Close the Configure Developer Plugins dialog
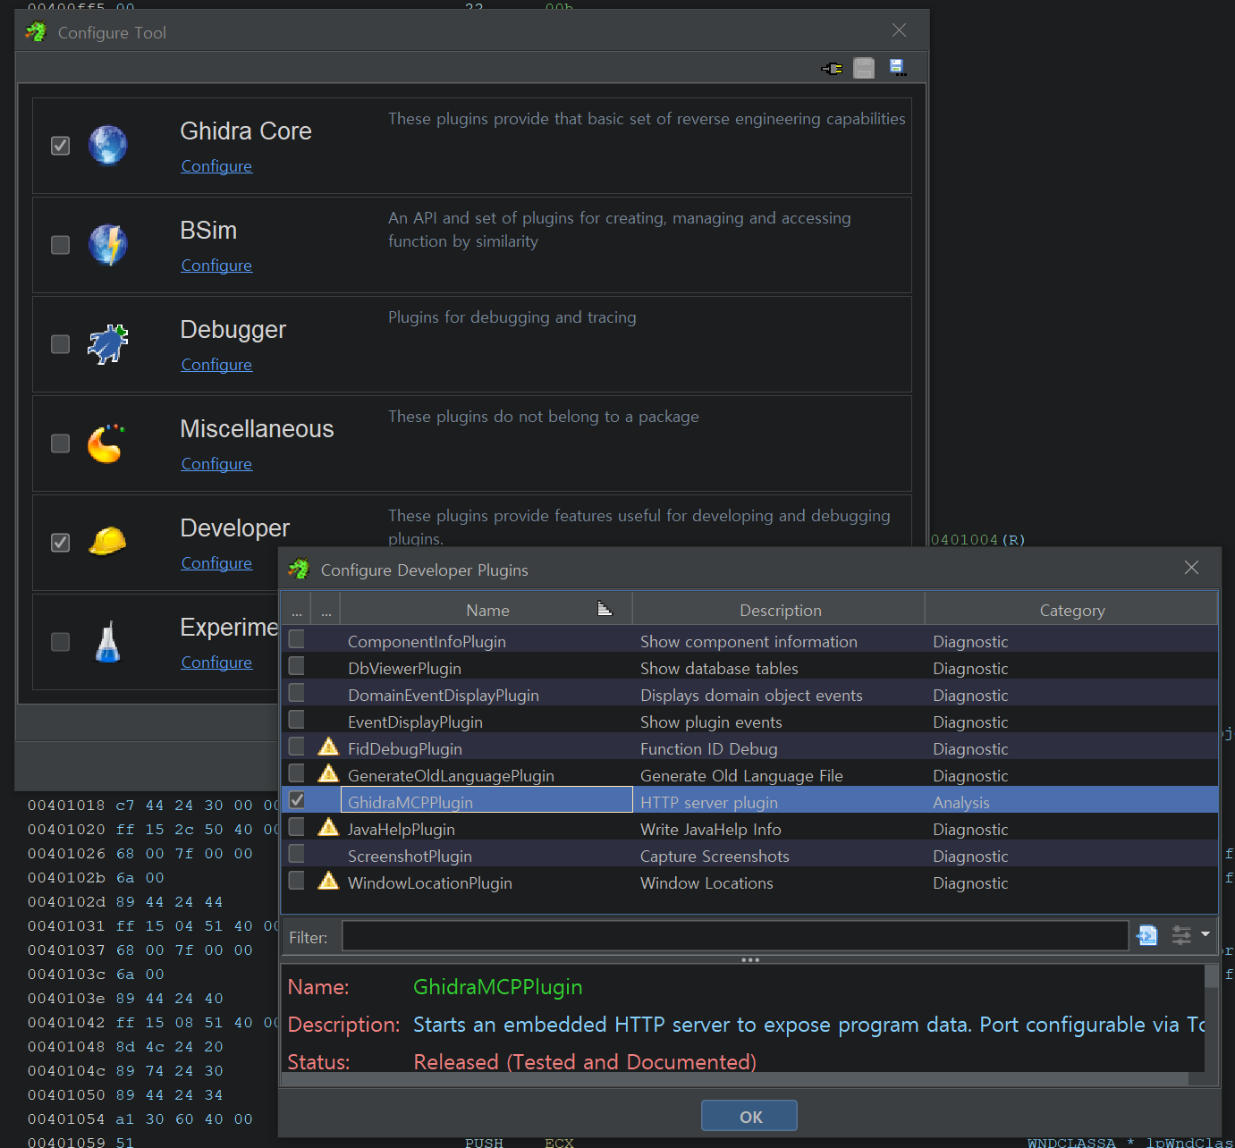Viewport: 1235px width, 1148px height. [1191, 568]
